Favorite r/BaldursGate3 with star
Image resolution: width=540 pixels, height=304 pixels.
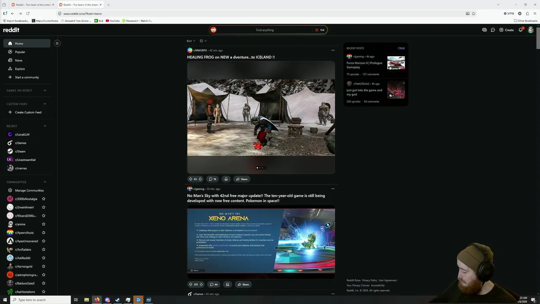pyautogui.click(x=43, y=283)
